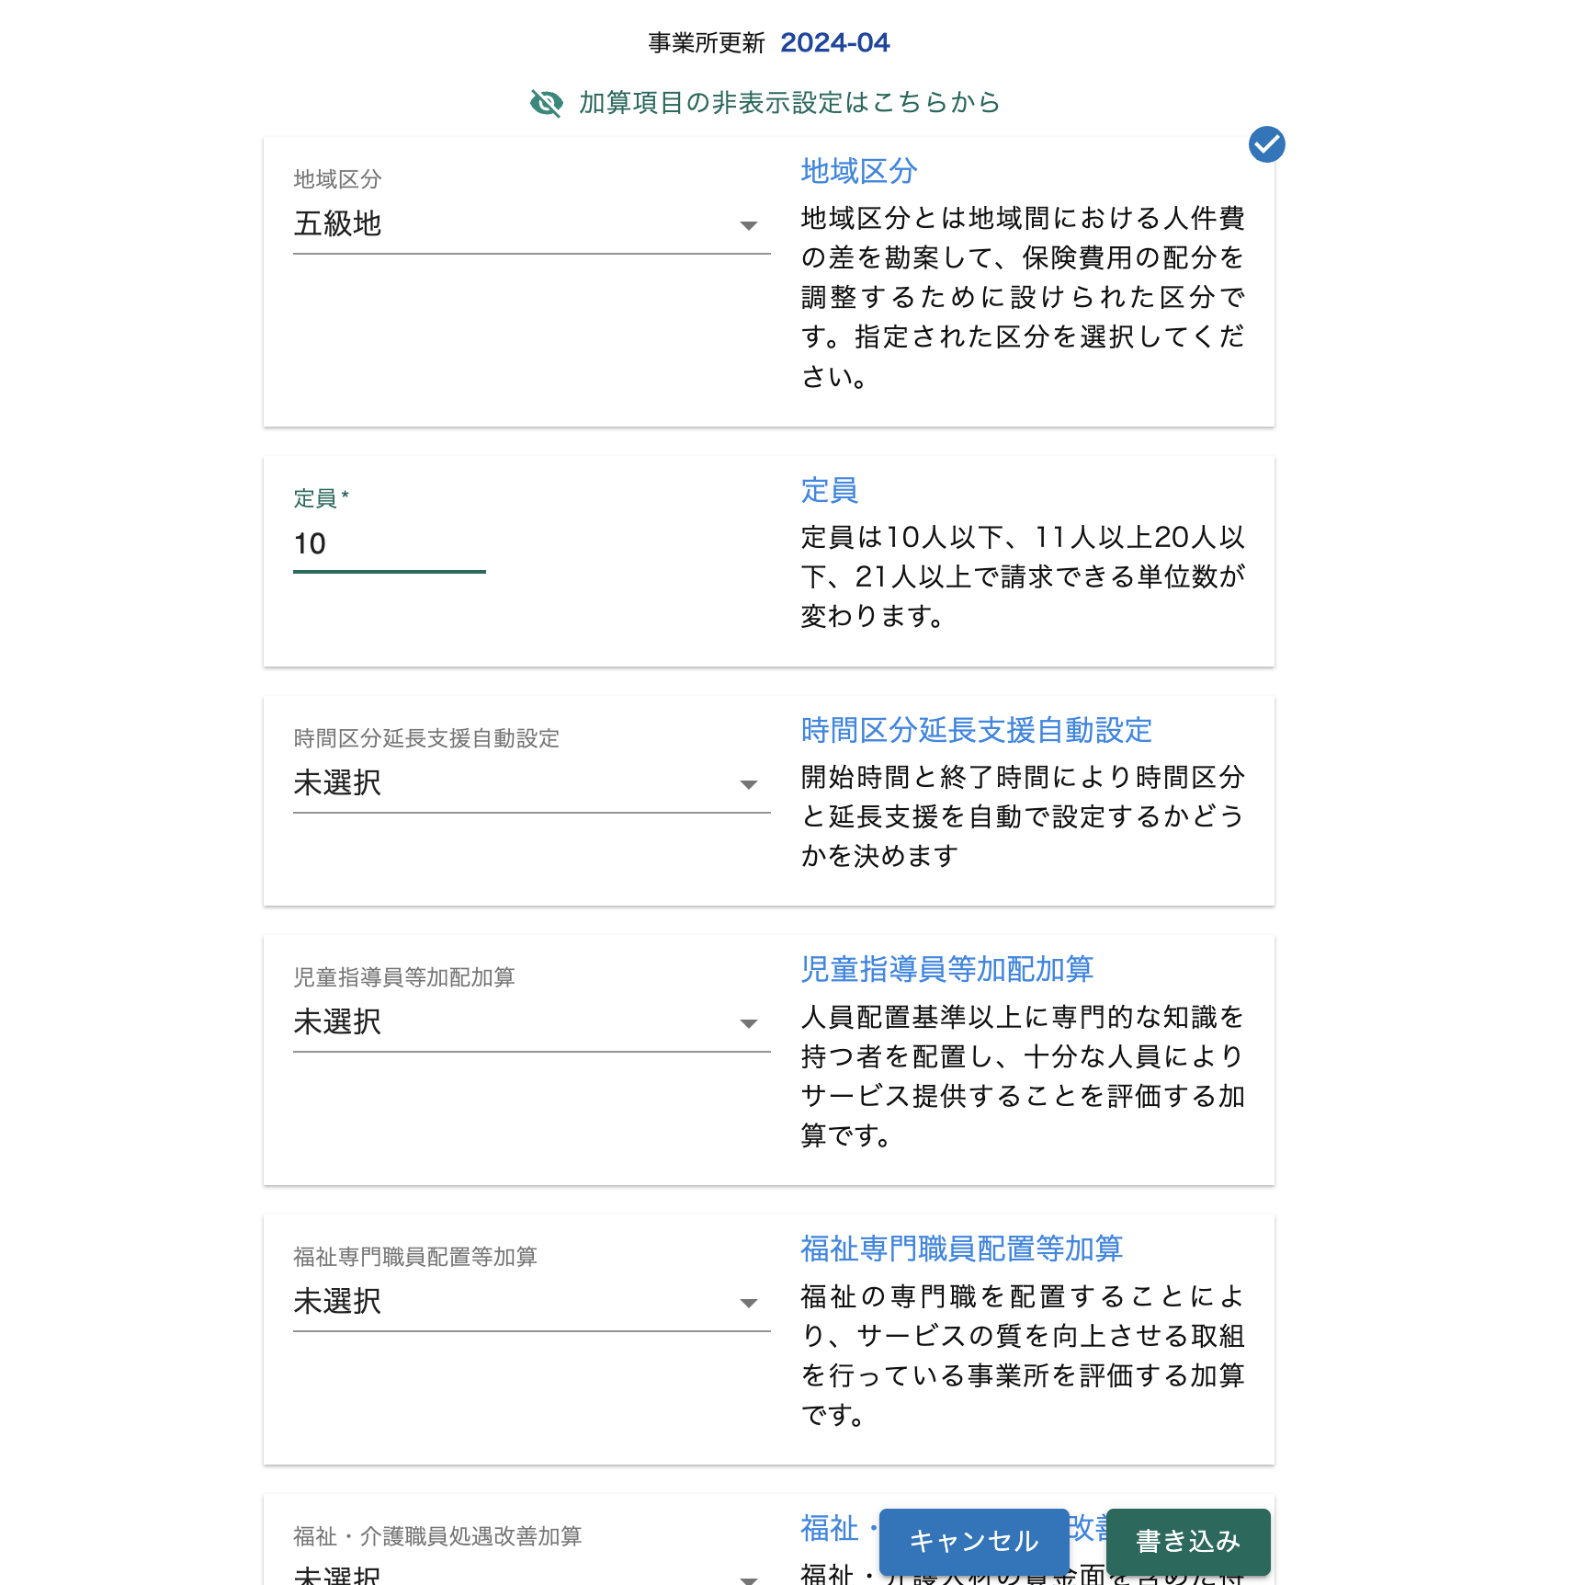1586x1585 pixels.
Task: Expand the 時間区分延長支援自動設定 dropdown
Action: pos(515,783)
